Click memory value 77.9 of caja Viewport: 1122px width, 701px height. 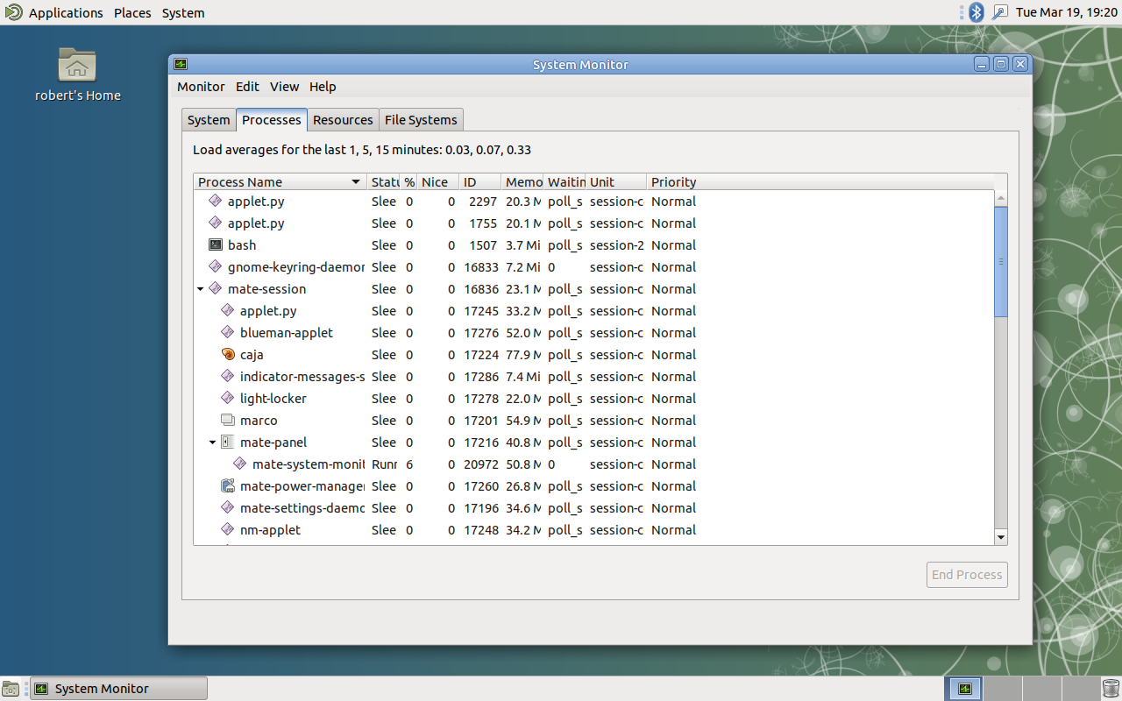click(523, 355)
